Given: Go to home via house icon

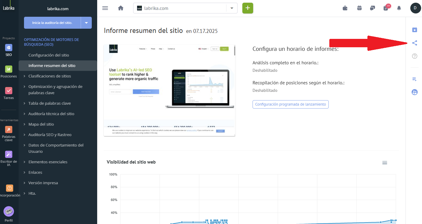Looking at the screenshot, I should [121, 8].
